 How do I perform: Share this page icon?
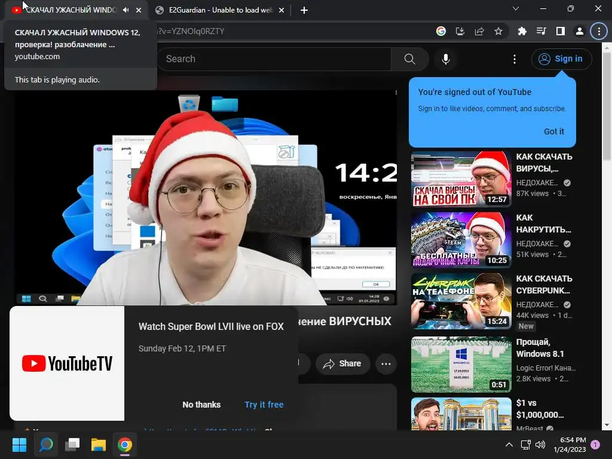[479, 31]
